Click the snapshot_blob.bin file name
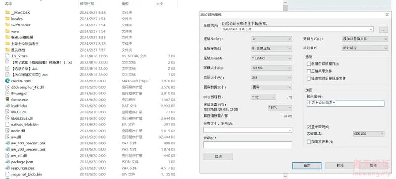This screenshot has width=396, height=179. (x=26, y=174)
